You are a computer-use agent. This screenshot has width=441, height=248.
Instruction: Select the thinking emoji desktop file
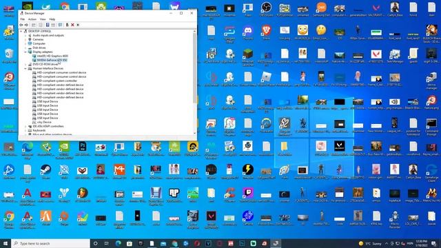[321, 32]
